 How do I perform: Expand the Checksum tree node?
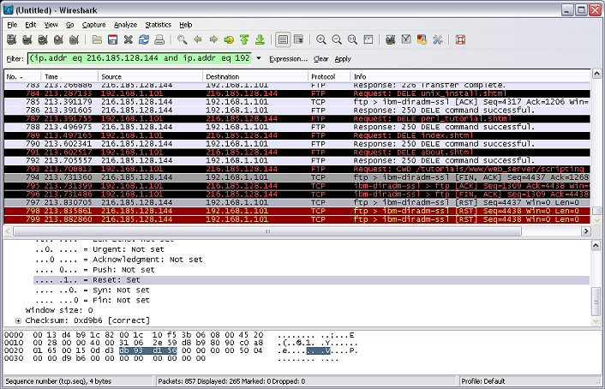point(18,320)
